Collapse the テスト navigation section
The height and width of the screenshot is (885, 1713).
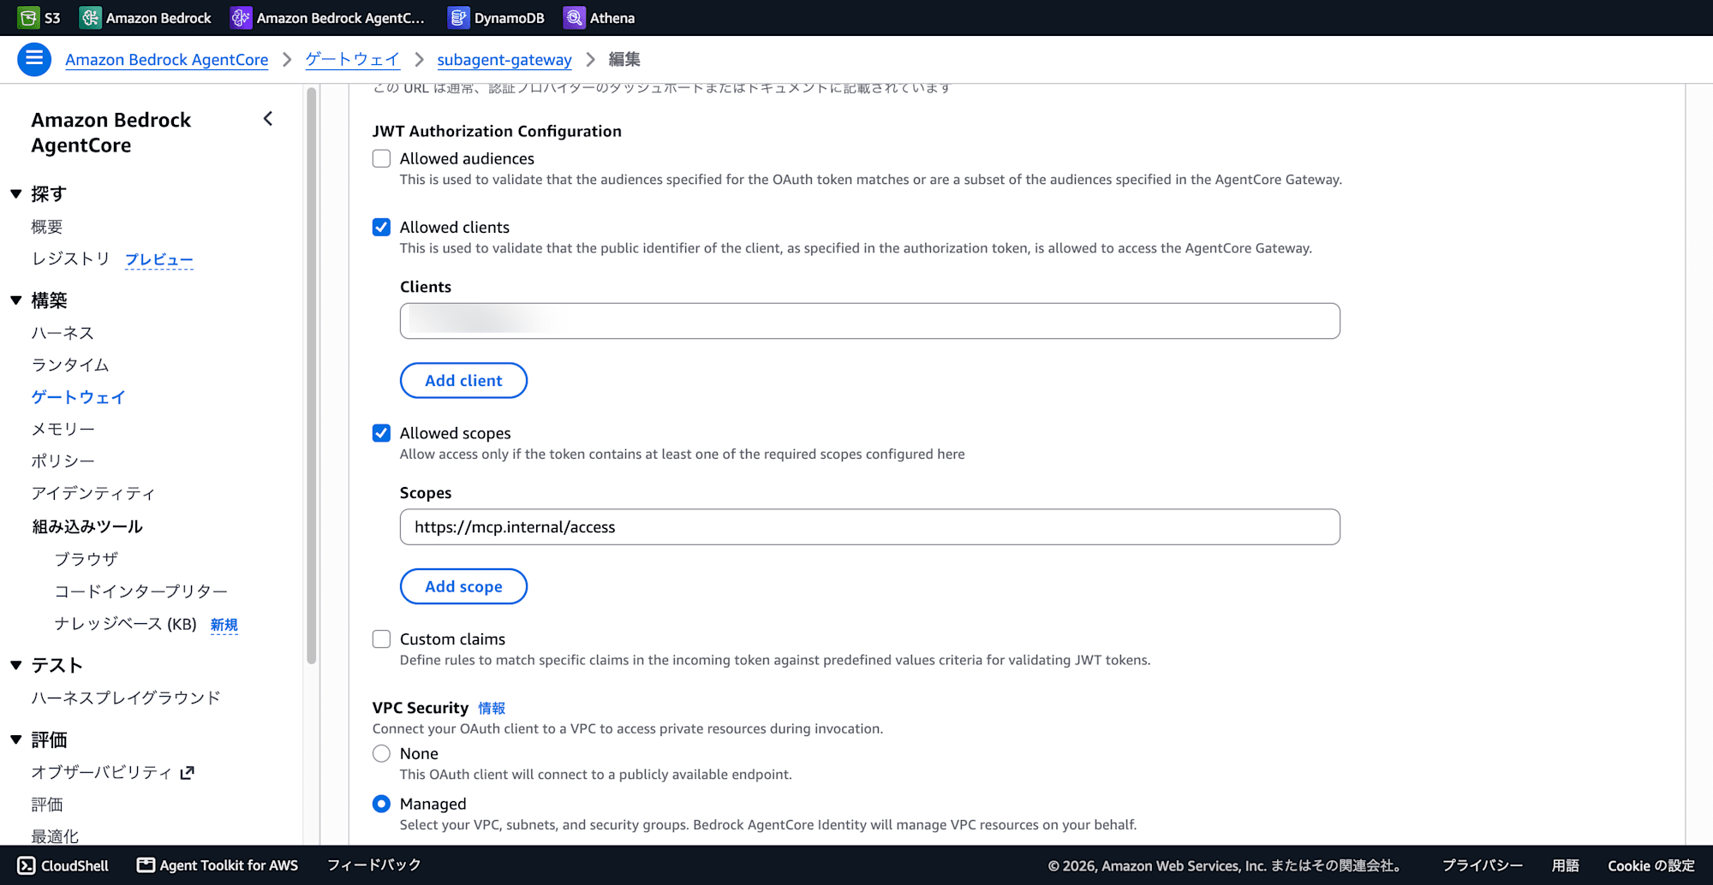[15, 665]
